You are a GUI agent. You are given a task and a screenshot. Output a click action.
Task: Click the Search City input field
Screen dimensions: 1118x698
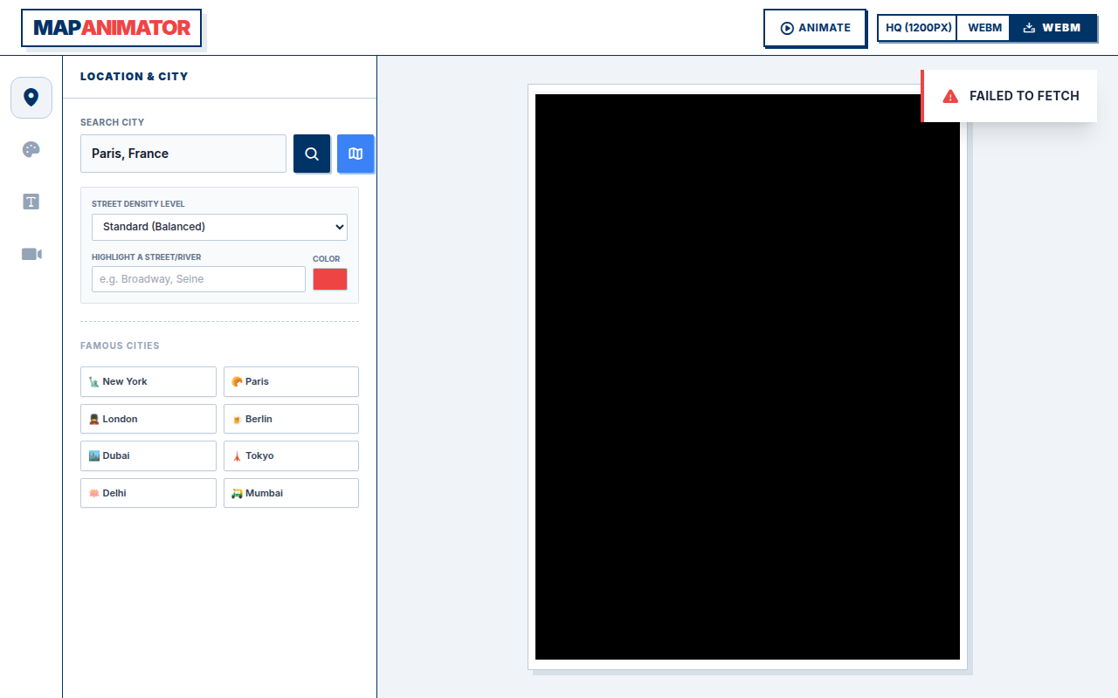183,154
